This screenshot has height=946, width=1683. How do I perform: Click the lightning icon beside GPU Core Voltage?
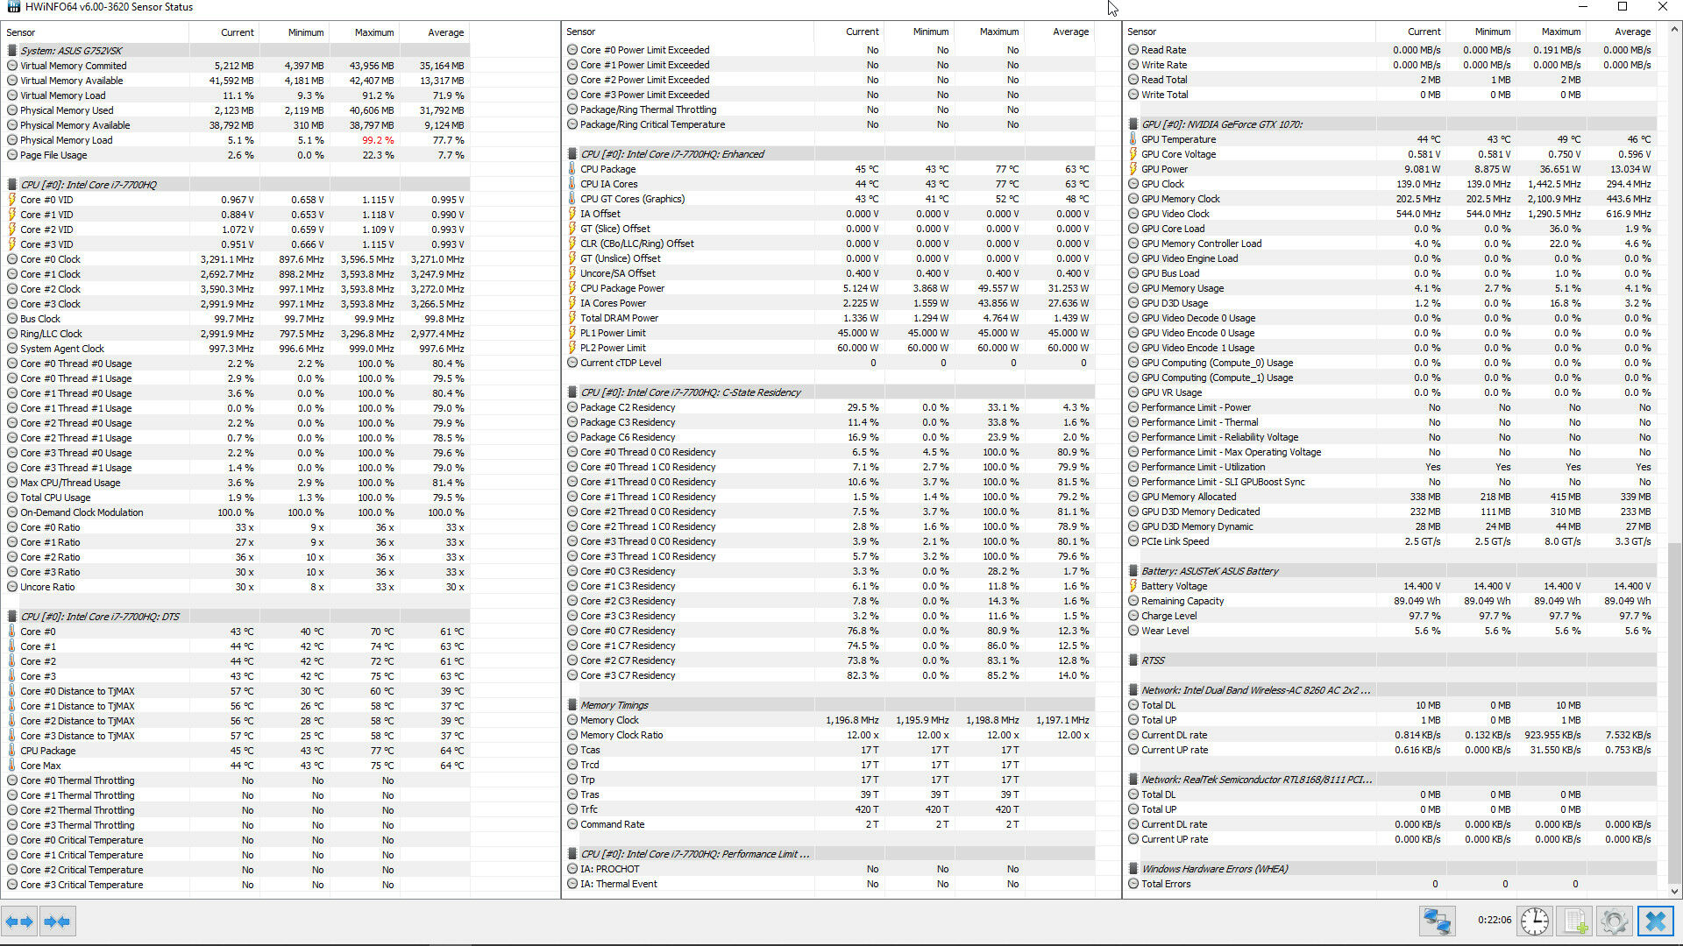point(1133,154)
